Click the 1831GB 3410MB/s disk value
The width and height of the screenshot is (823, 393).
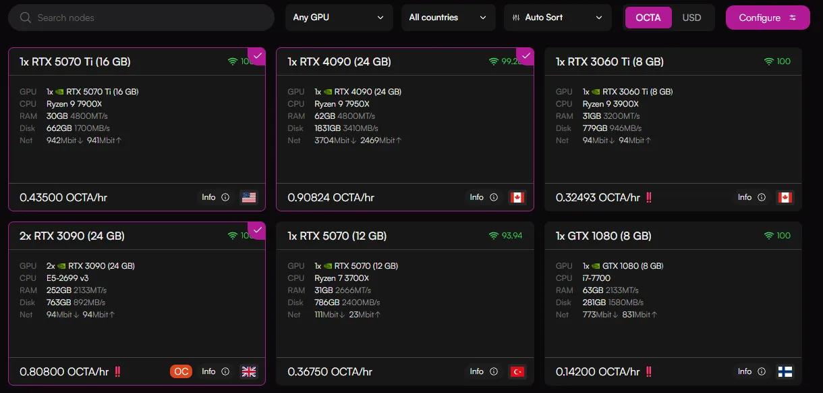pos(346,128)
